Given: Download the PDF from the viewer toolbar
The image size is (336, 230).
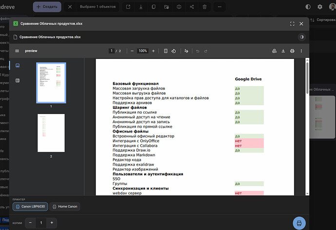Looking at the screenshot, I should (283, 51).
